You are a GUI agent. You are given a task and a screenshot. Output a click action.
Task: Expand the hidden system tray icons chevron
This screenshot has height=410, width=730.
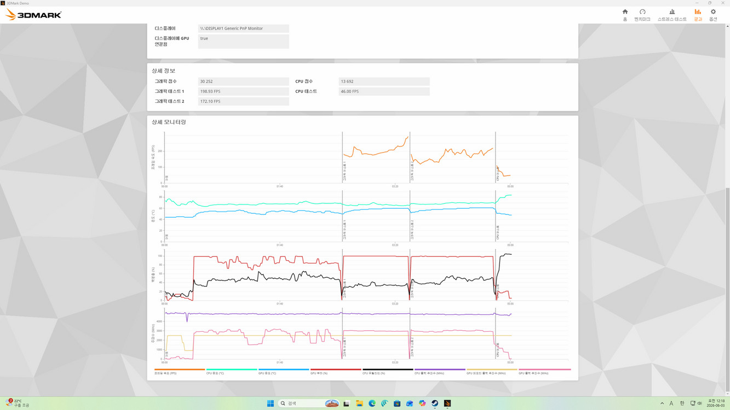662,403
